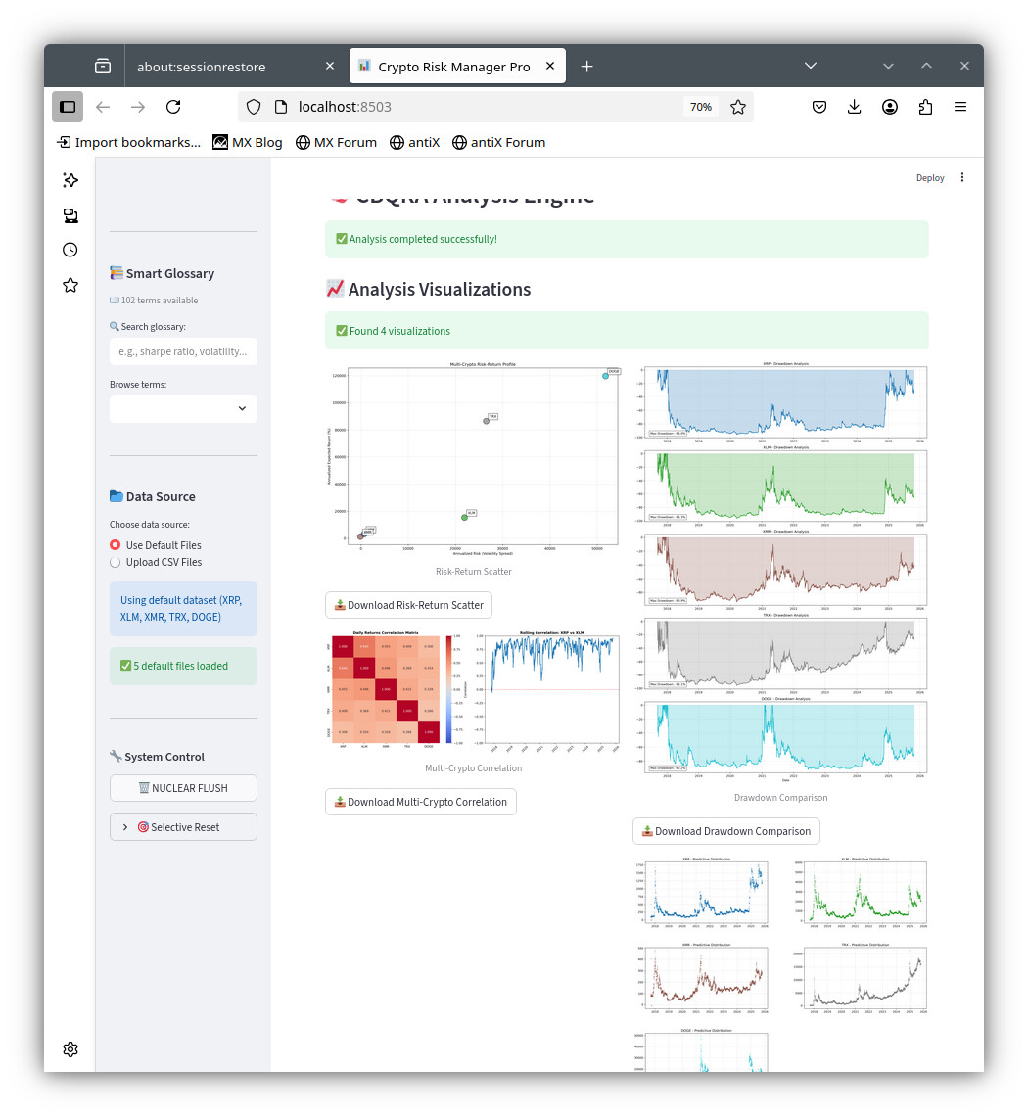Click the 102 terms available text
The height and width of the screenshot is (1116, 1028).
click(154, 301)
